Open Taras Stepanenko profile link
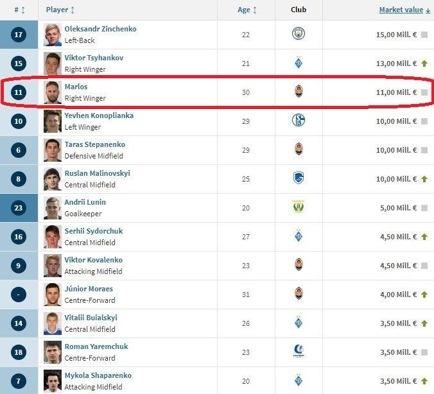The width and height of the screenshot is (434, 394). pyautogui.click(x=94, y=144)
